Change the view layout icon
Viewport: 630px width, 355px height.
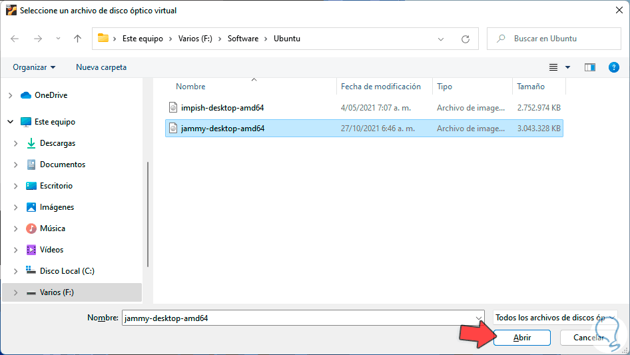pos(553,67)
